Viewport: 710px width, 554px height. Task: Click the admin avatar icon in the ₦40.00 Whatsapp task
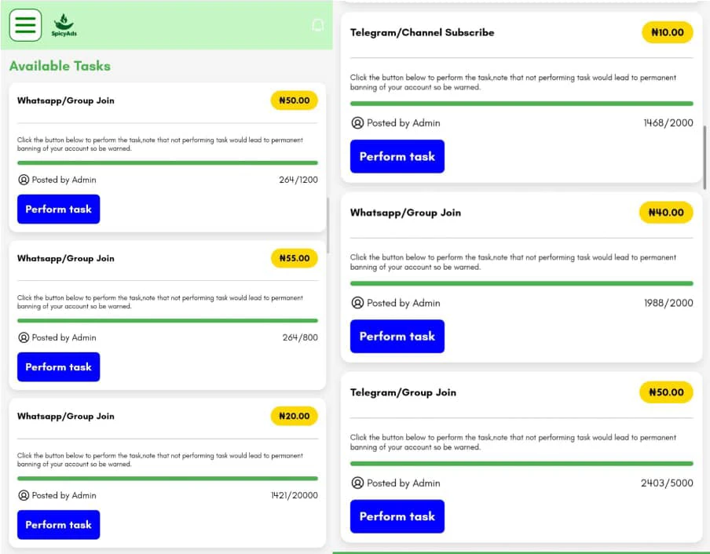pos(357,303)
